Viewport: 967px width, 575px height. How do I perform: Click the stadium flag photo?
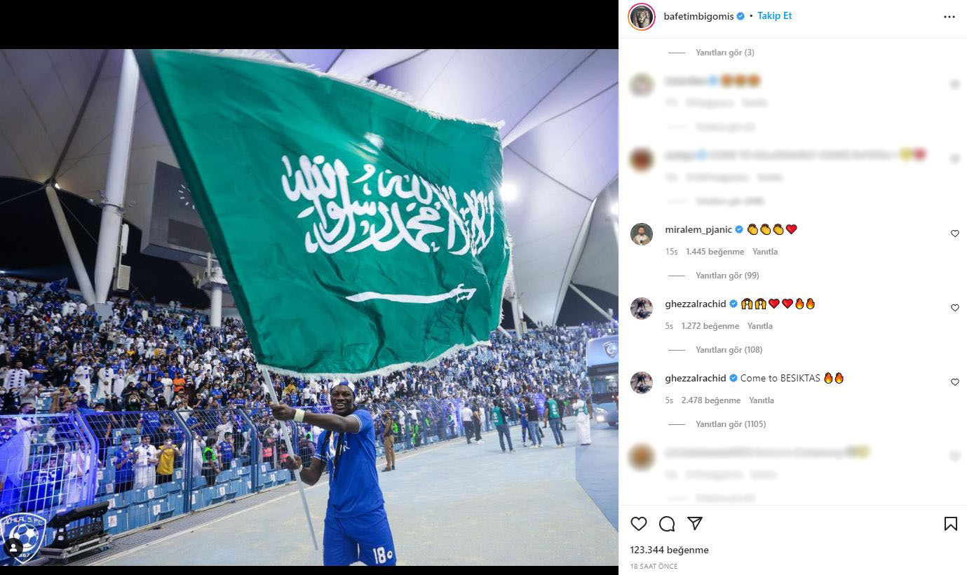point(309,307)
